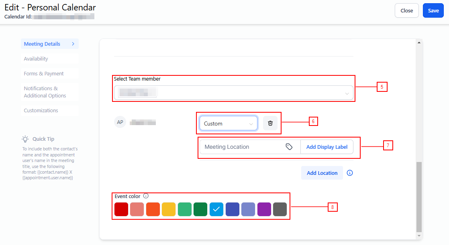Save the calendar changes
Viewport: 449px width, 245px height.
(433, 10)
